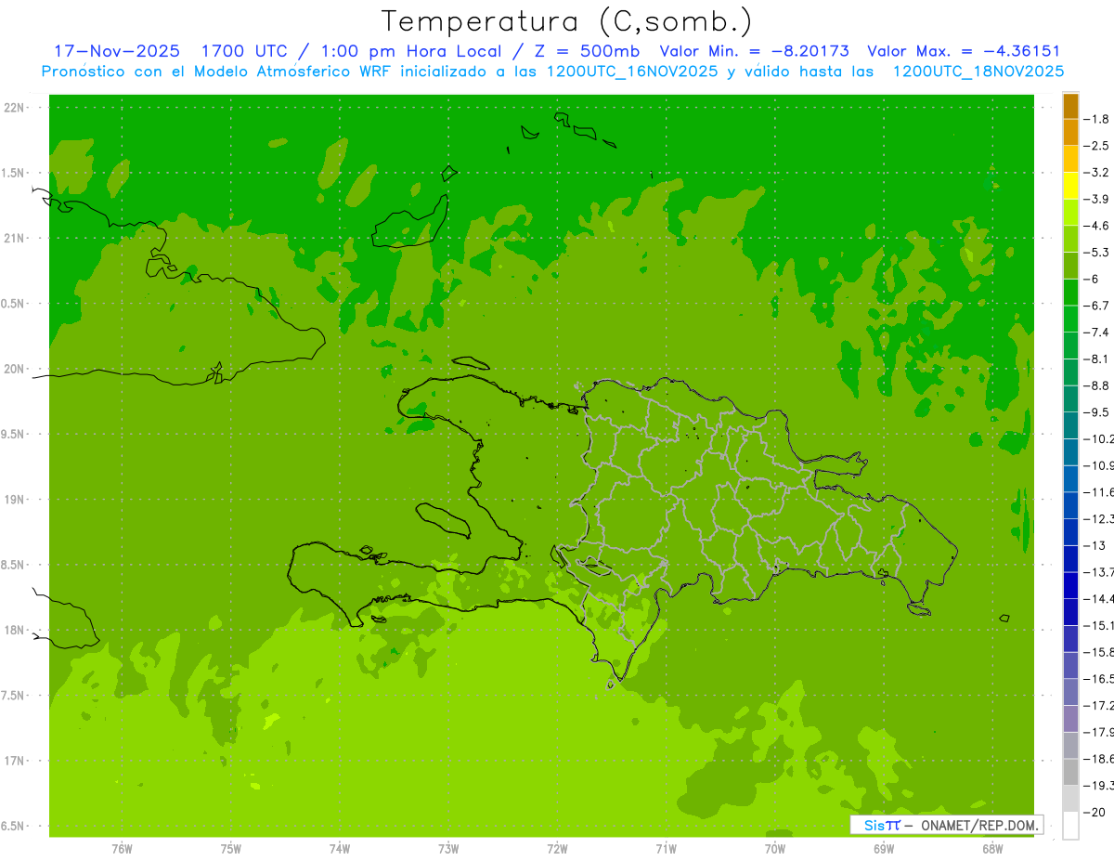The image size is (1114, 861).
Task: Click the 'Temperatura (C,somb.)' title
Action: click(x=567, y=20)
